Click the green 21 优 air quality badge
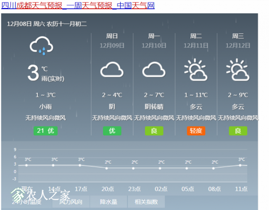269x210 pixels. [45, 131]
